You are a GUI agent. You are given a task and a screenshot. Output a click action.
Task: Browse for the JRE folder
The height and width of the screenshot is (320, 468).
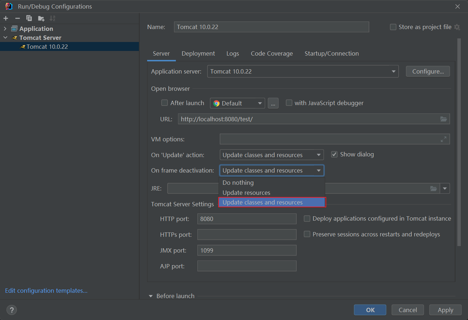coord(434,188)
